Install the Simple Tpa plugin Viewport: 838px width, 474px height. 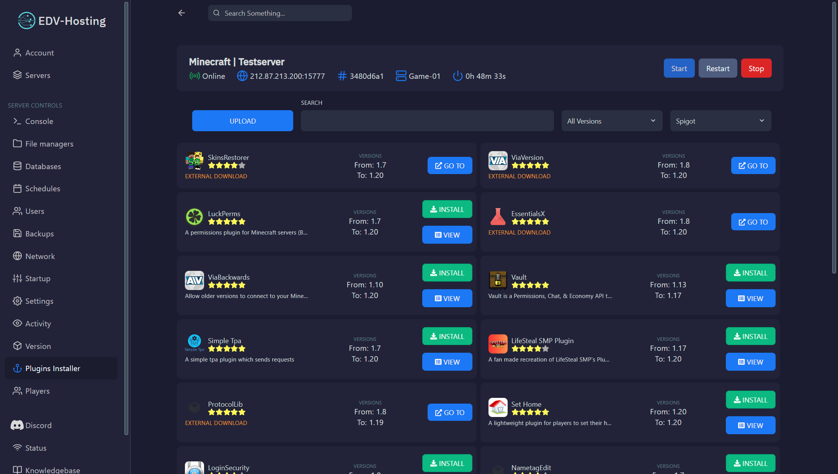[x=447, y=336]
